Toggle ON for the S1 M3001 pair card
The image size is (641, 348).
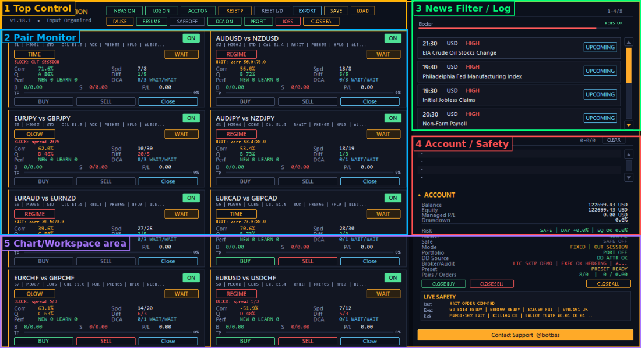191,38
